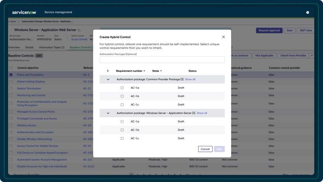Switch to the Overview tab
This screenshot has height=182, width=323.
click(x=14, y=48)
